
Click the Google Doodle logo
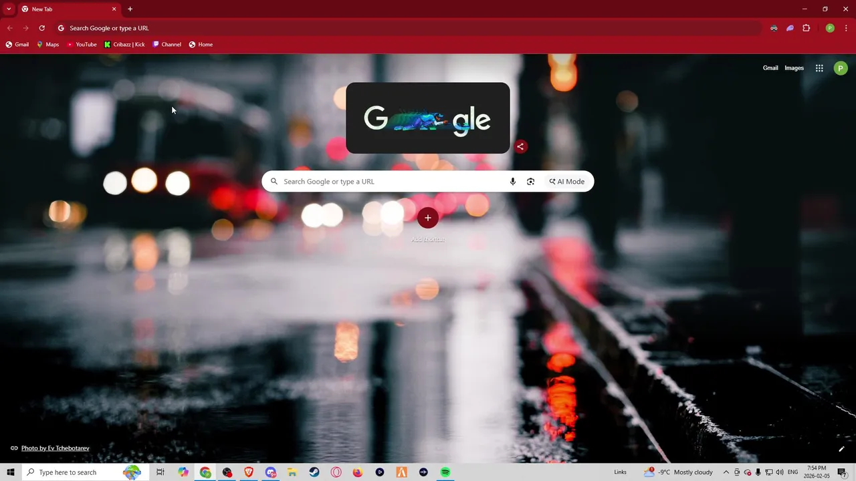pos(428,118)
